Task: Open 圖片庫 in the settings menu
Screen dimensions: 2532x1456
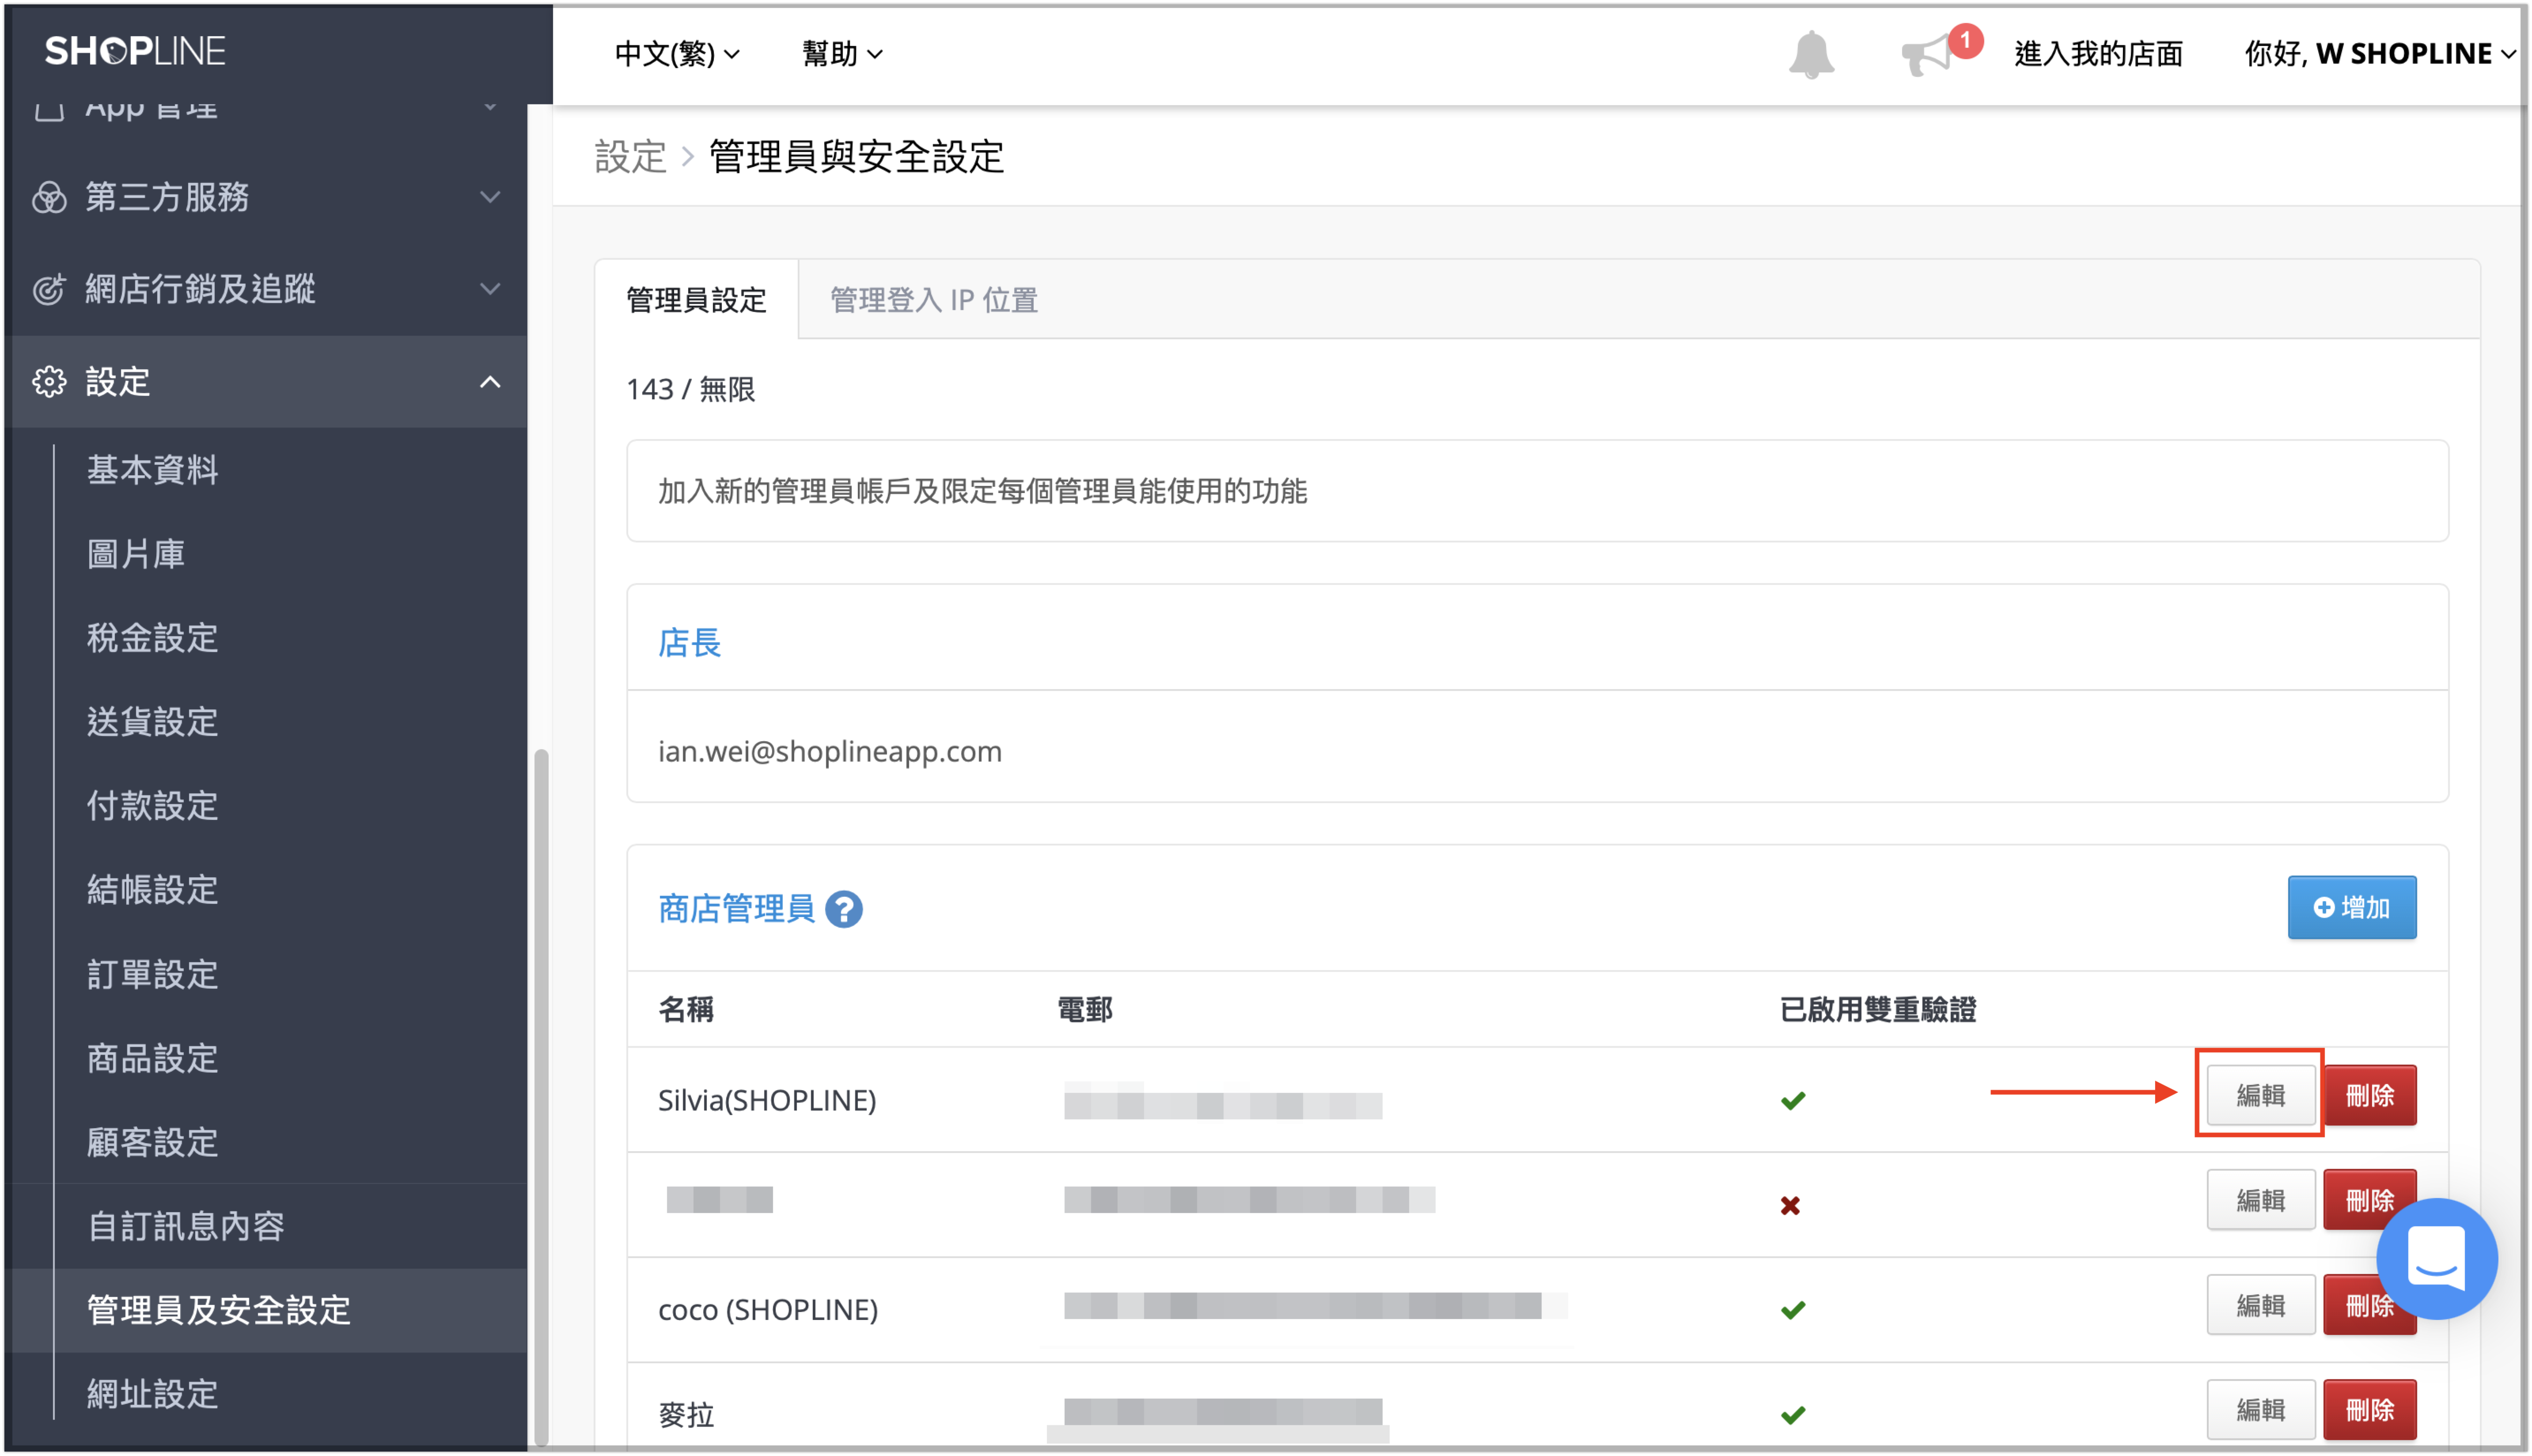Action: tap(136, 554)
